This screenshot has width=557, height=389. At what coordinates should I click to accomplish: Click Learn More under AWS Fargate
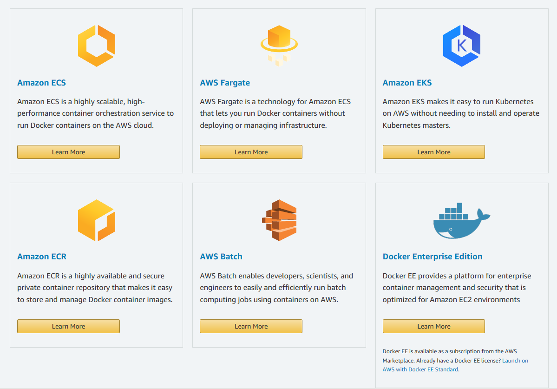coord(251,152)
